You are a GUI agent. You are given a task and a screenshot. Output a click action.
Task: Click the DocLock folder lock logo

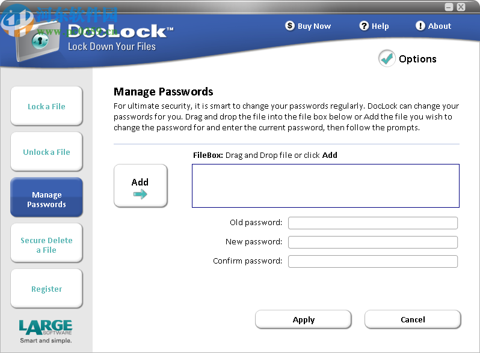click(38, 41)
